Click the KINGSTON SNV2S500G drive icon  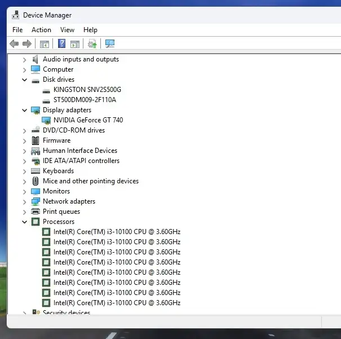tap(46, 91)
